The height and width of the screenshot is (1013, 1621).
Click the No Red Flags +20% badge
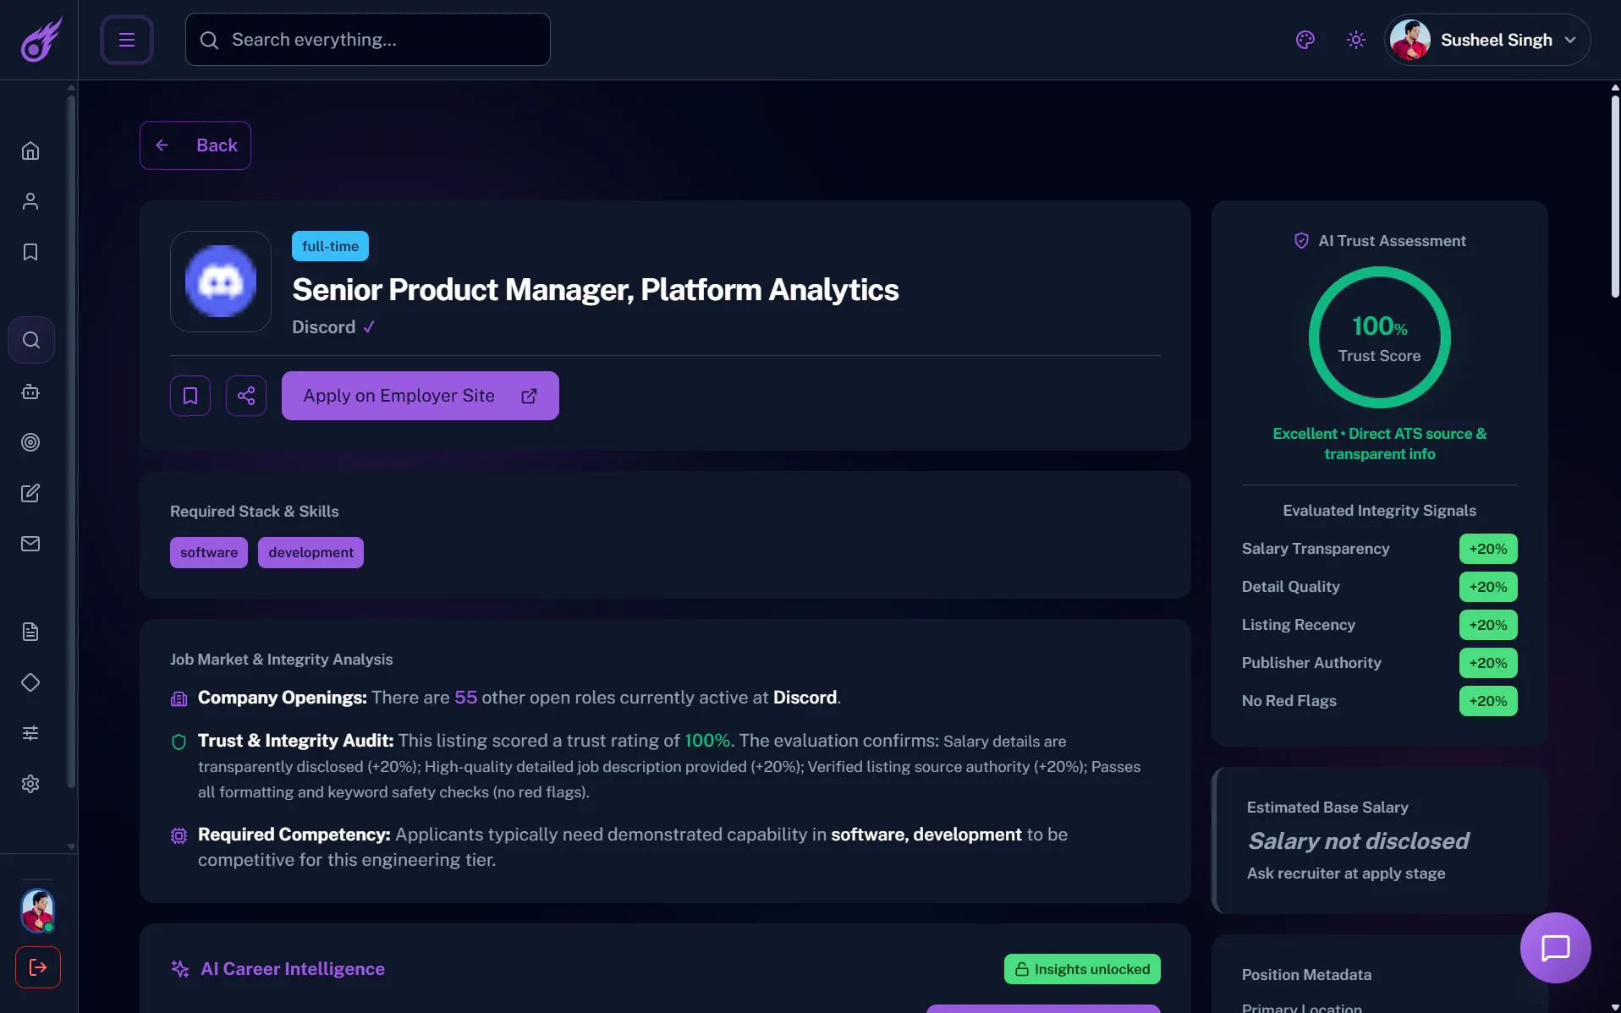1488,701
